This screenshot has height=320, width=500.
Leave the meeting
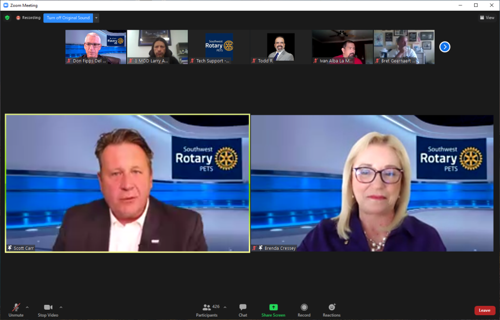tap(484, 310)
